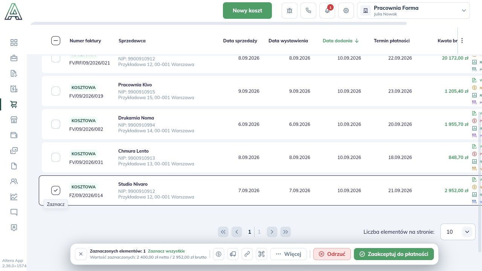The image size is (482, 271).
Task: Click the Zaznacz wszystkie link
Action: tap(166, 251)
